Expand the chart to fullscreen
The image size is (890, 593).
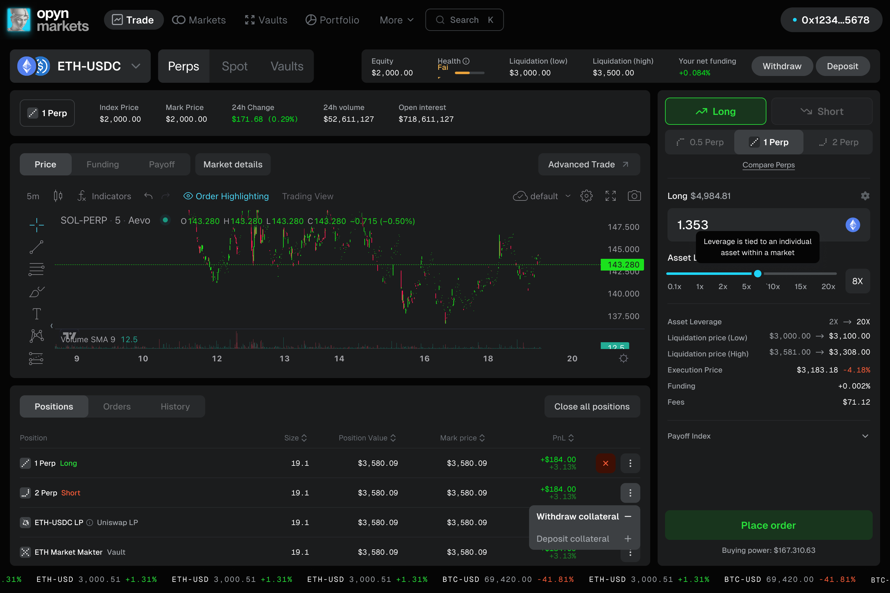(610, 196)
